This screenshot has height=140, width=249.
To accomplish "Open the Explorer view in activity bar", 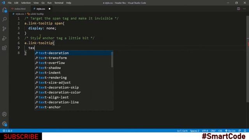I will coord(4,10).
